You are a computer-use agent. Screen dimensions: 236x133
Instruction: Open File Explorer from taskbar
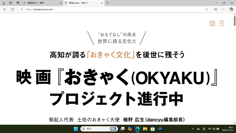click(x=145, y=129)
